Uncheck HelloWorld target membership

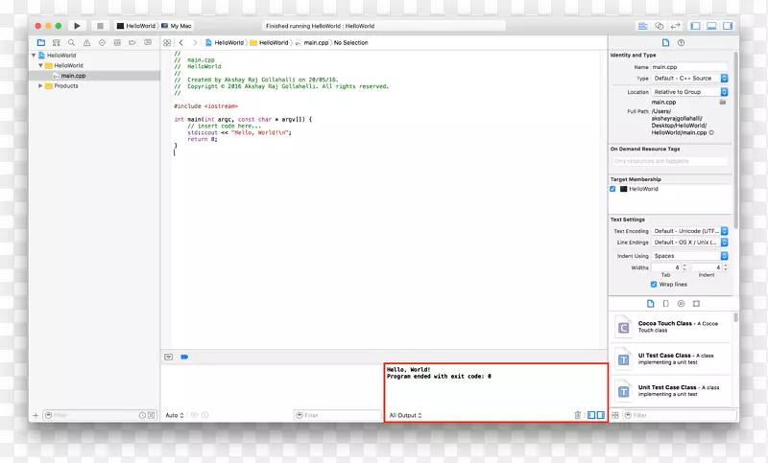click(x=613, y=189)
